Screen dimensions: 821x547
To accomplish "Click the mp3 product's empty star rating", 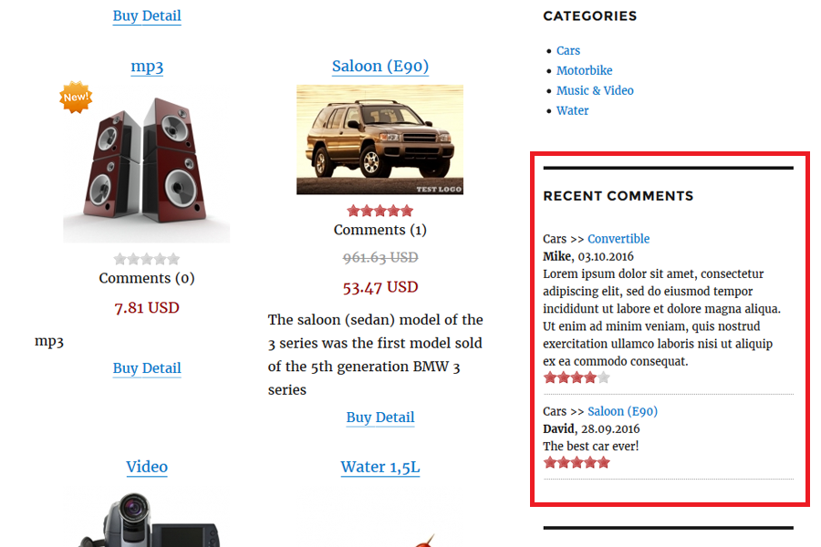I will tap(147, 259).
